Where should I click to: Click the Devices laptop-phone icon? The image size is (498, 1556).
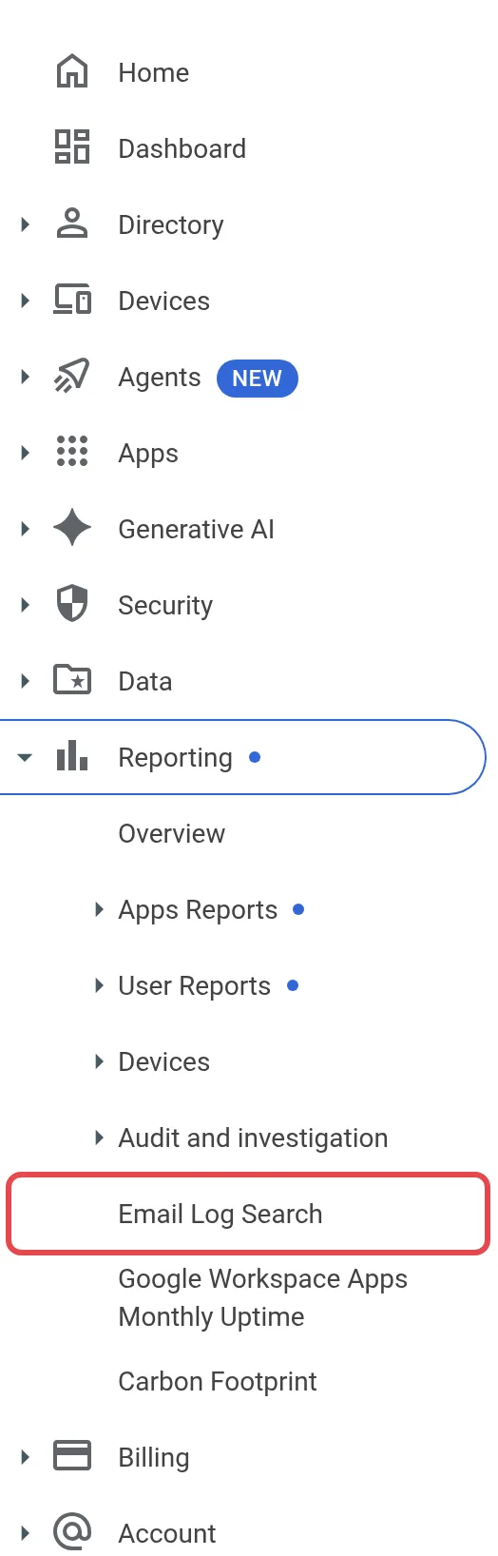[72, 301]
